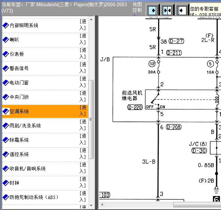Click the book icon beside 仪表板
The image size is (221, 210).
6,54
